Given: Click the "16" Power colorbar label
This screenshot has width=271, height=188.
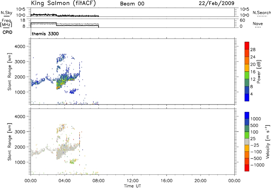Looking at the screenshot, I should coord(253,72).
